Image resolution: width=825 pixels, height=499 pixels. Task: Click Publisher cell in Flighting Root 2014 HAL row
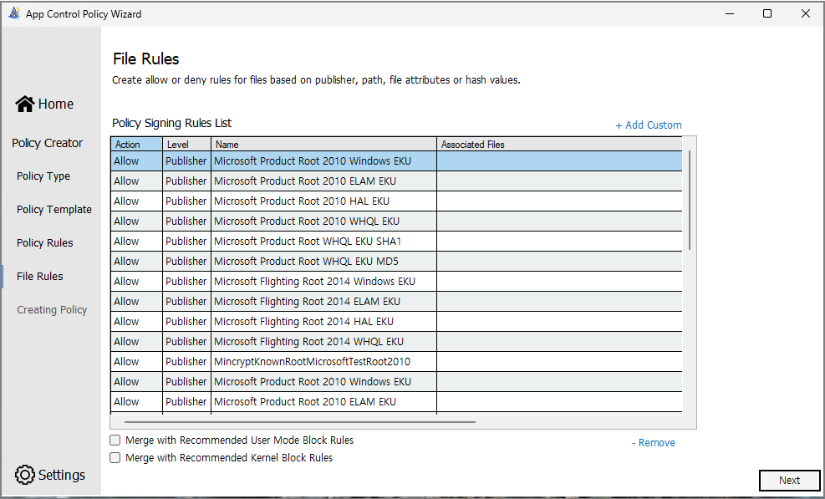[186, 321]
